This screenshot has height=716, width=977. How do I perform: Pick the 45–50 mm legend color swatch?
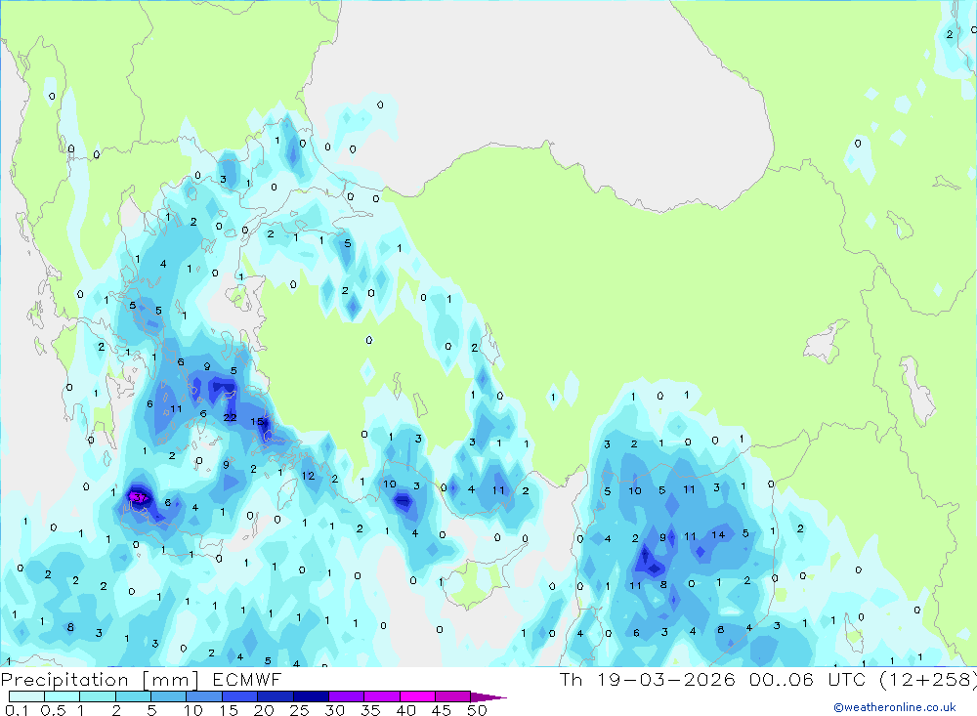[x=453, y=696]
